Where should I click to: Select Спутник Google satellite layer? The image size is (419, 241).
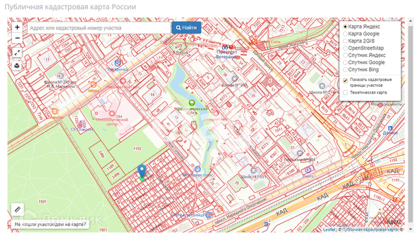(x=345, y=63)
